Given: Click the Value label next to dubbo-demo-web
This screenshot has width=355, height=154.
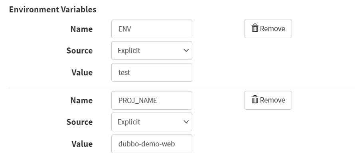Looking at the screenshot, I should [82, 144].
